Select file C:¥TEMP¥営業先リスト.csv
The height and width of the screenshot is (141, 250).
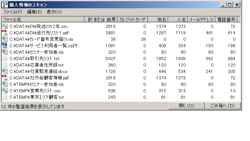(35, 91)
